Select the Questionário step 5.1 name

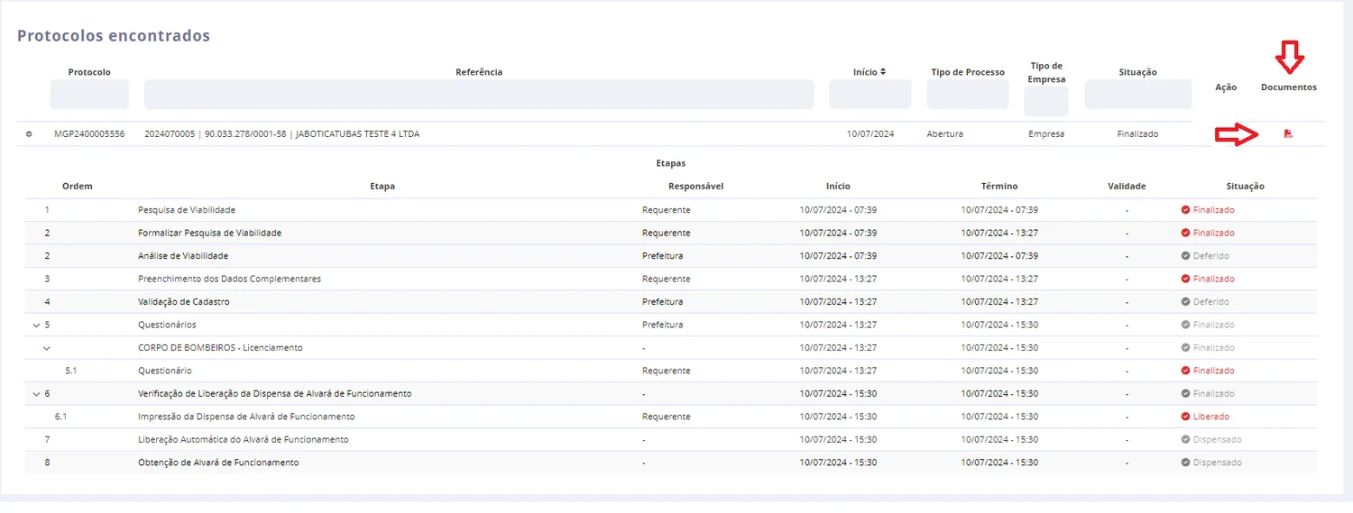tap(165, 371)
